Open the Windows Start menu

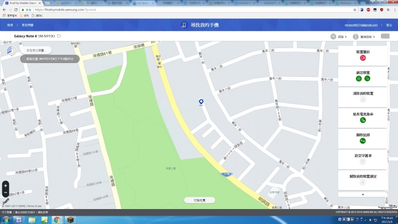point(6,220)
